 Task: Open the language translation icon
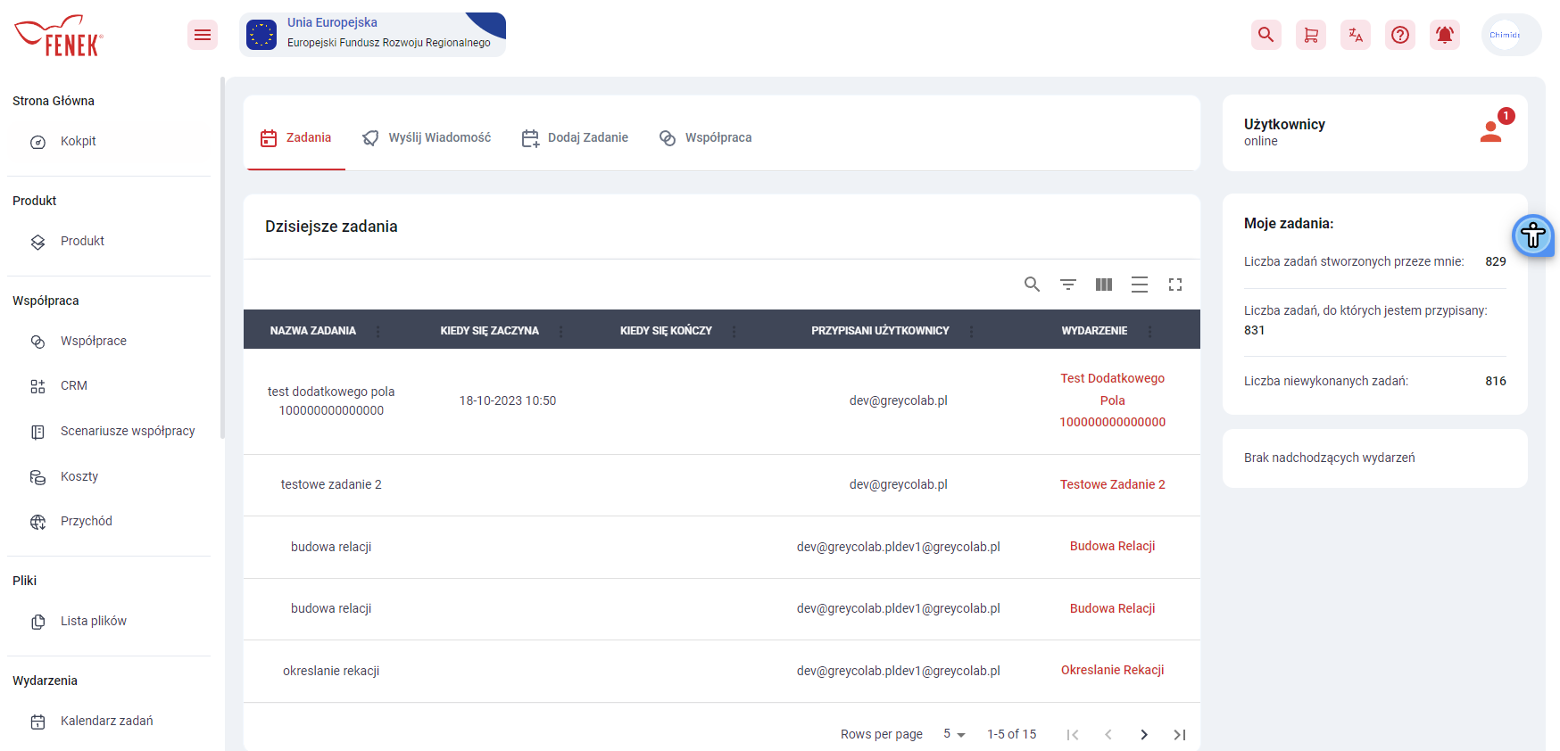point(1355,35)
